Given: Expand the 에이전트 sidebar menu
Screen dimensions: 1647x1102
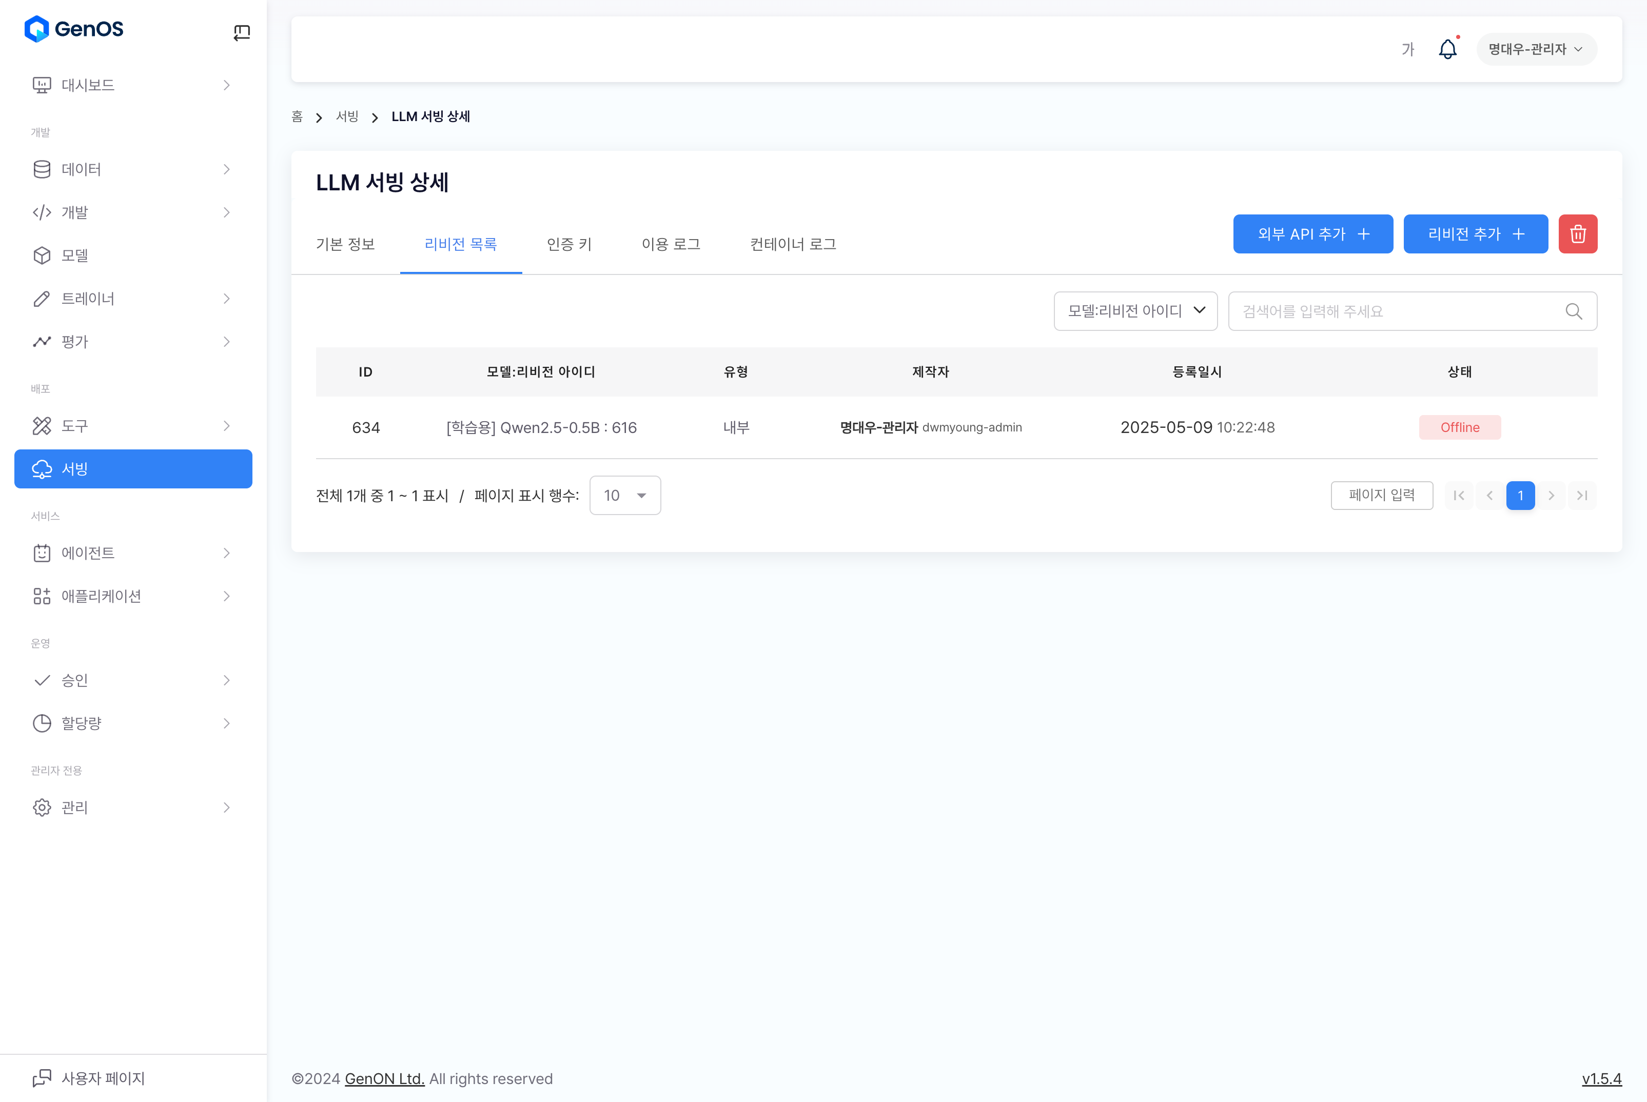Looking at the screenshot, I should pos(132,553).
